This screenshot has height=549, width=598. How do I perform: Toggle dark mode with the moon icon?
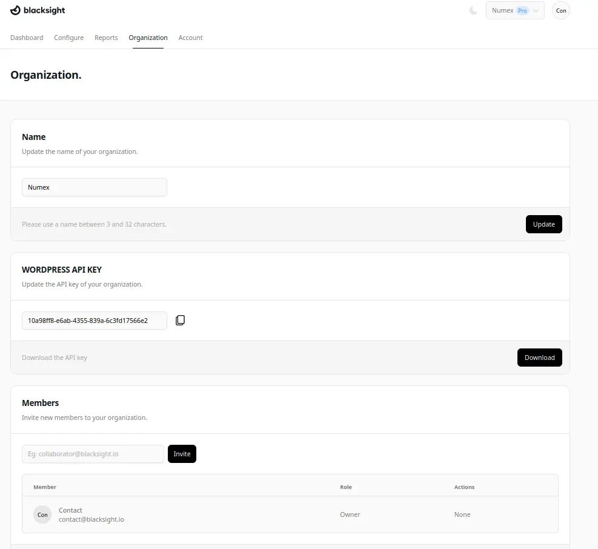tap(473, 10)
